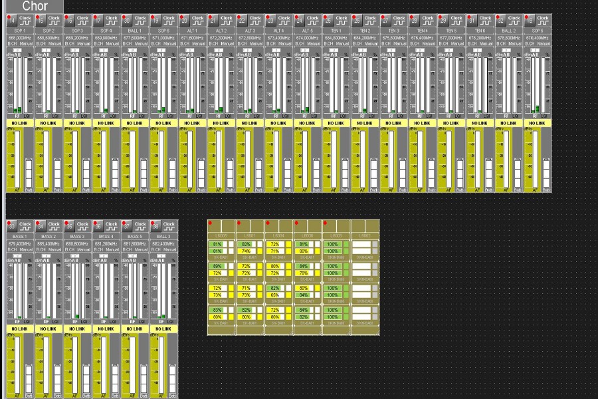Click the Clock icon on BASS 2 channel

point(54,226)
